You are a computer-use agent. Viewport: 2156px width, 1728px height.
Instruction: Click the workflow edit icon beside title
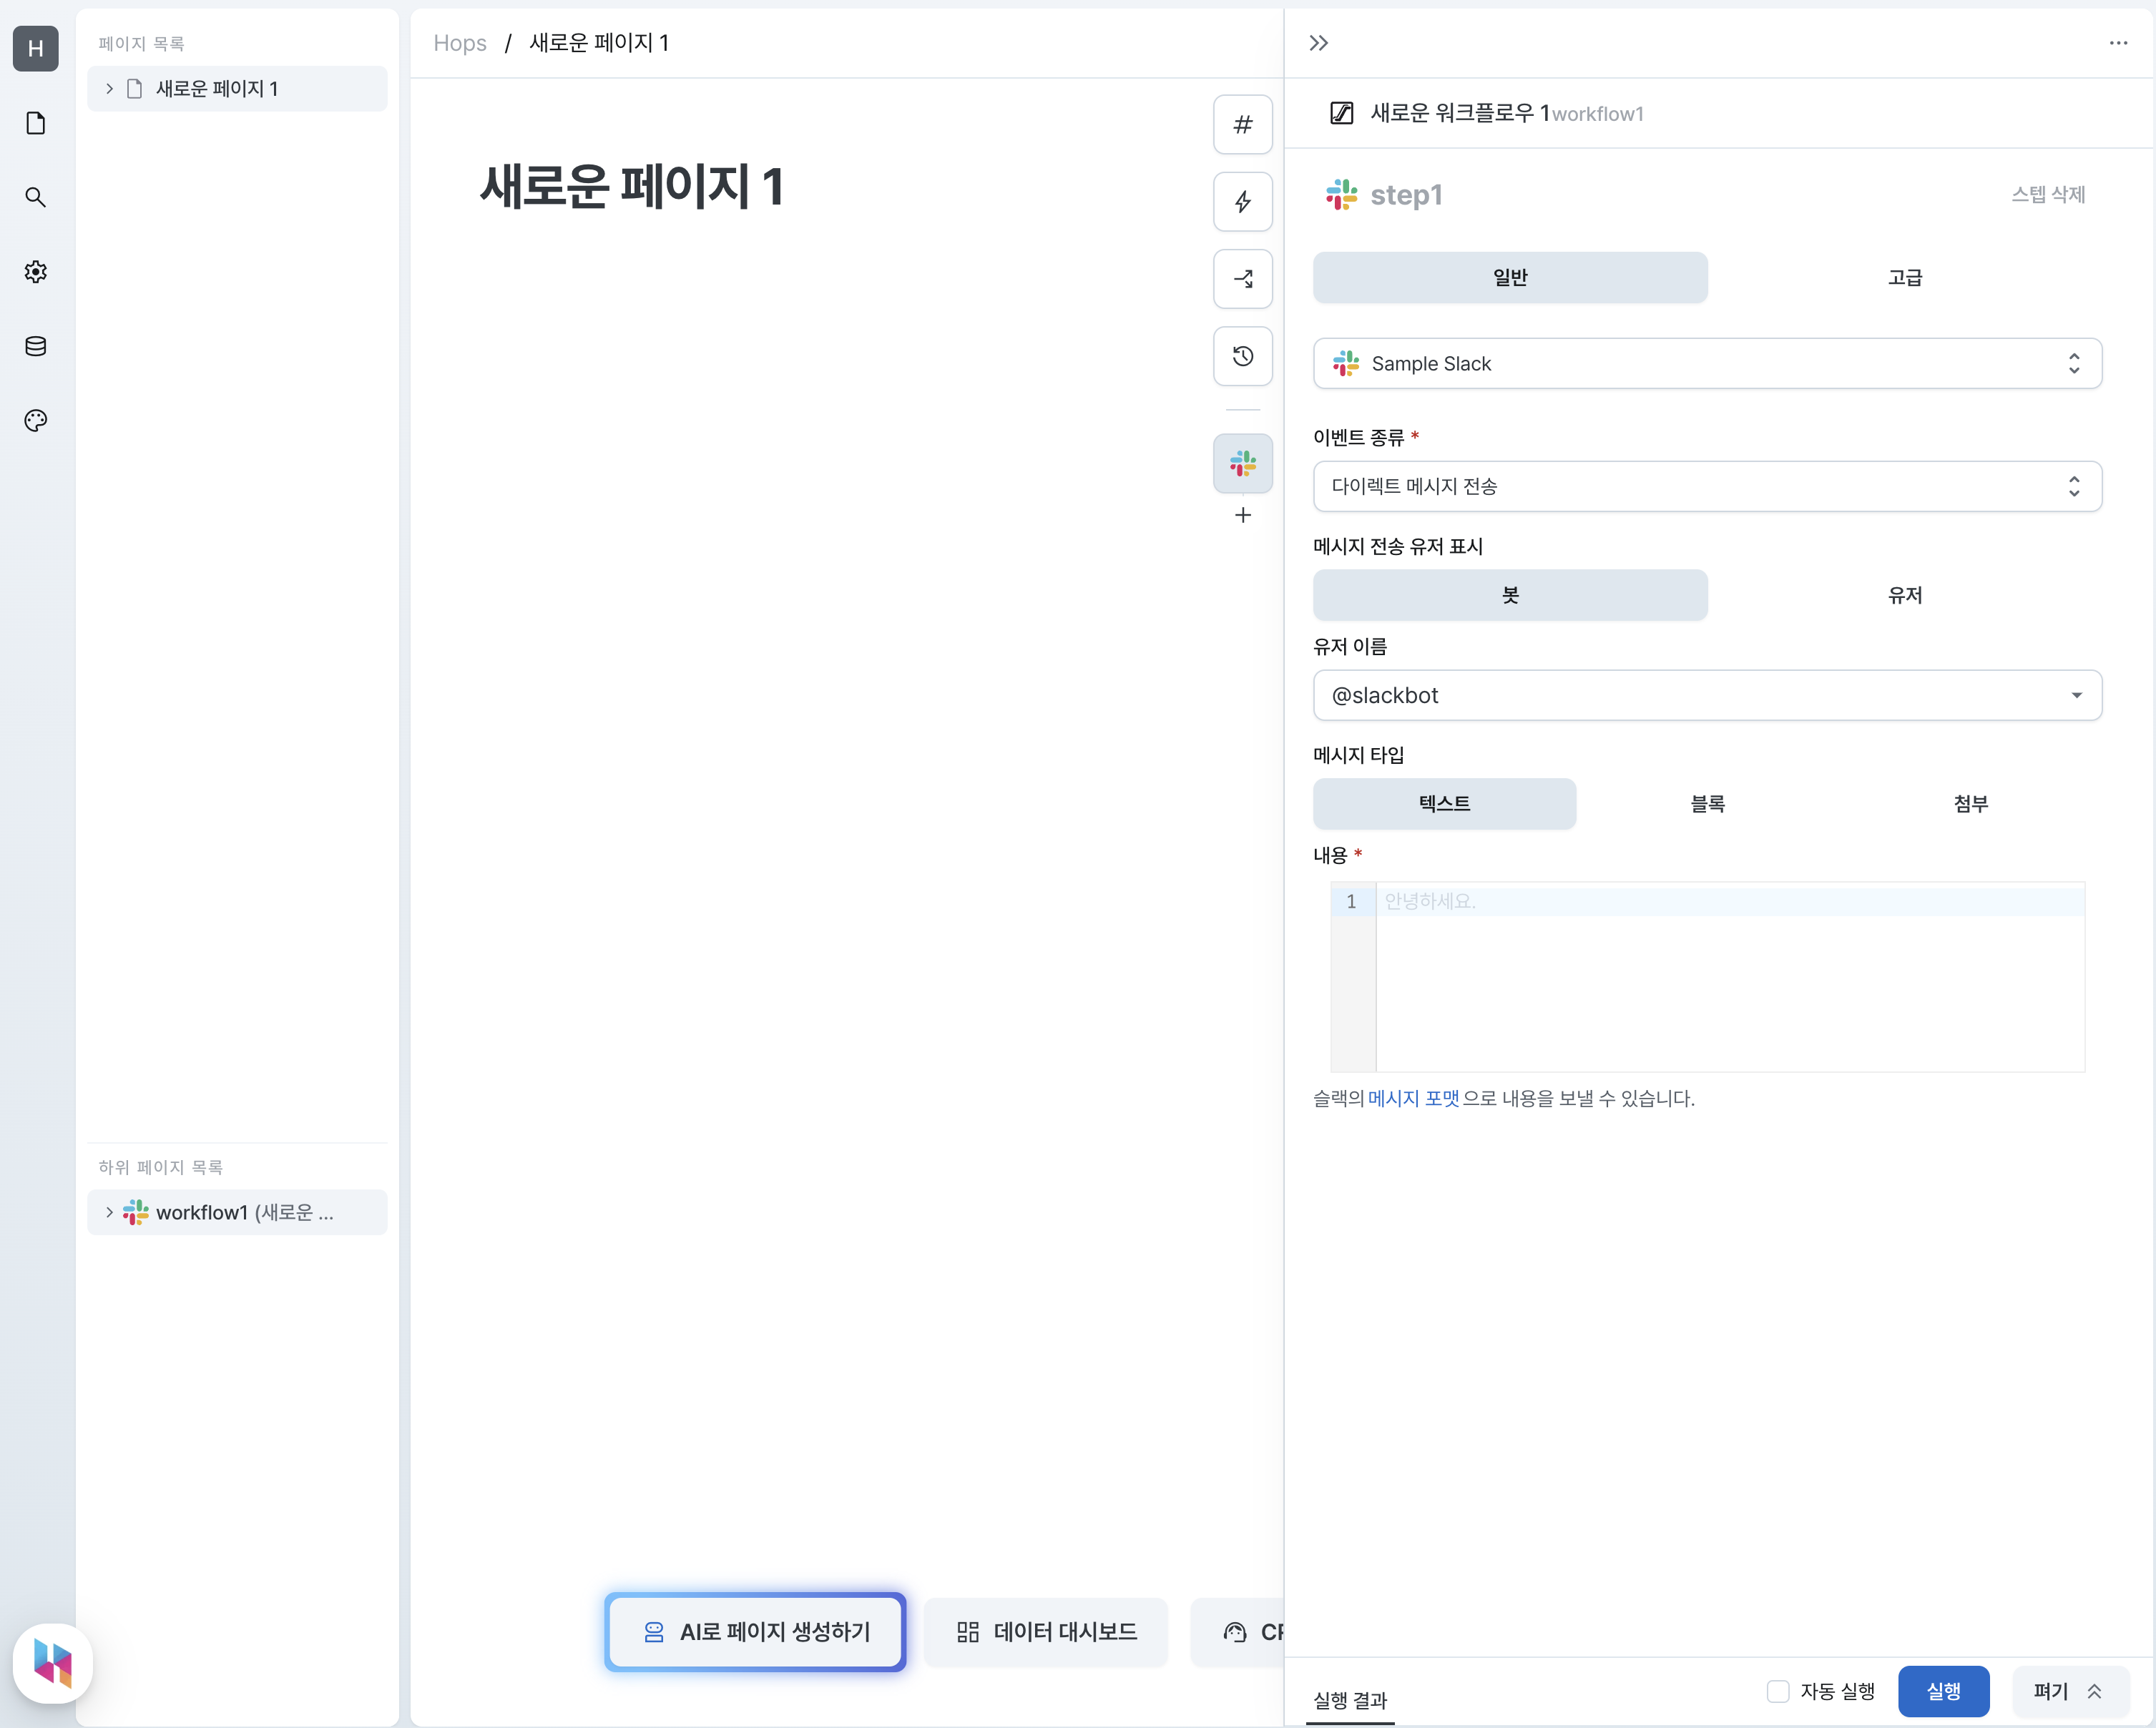[x=1342, y=113]
